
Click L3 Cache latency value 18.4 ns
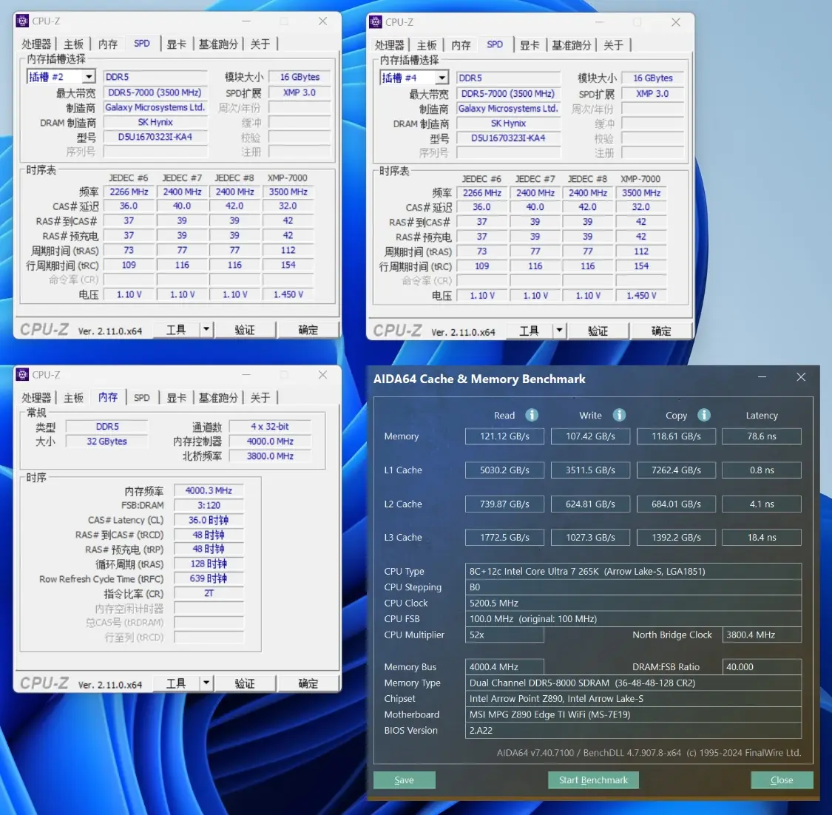(762, 538)
